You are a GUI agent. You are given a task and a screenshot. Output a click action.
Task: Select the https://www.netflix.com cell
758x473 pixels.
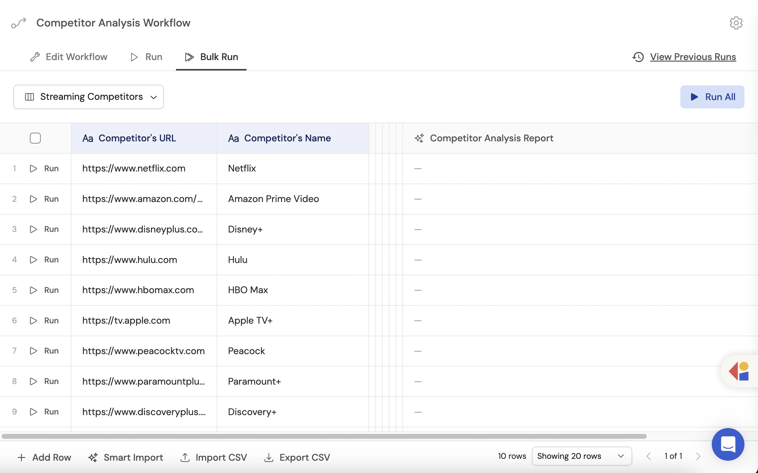(144, 168)
